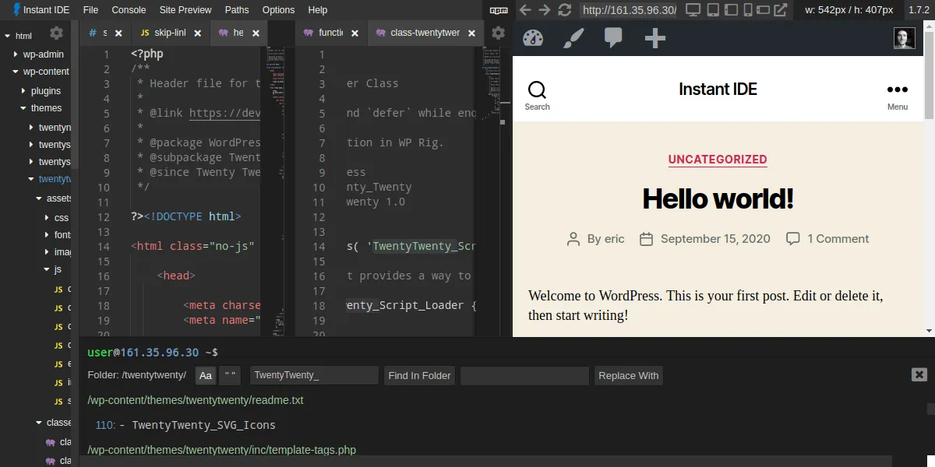Screen dimensions: 935x467
Task: Collapse the assets folder
Action: (39, 198)
